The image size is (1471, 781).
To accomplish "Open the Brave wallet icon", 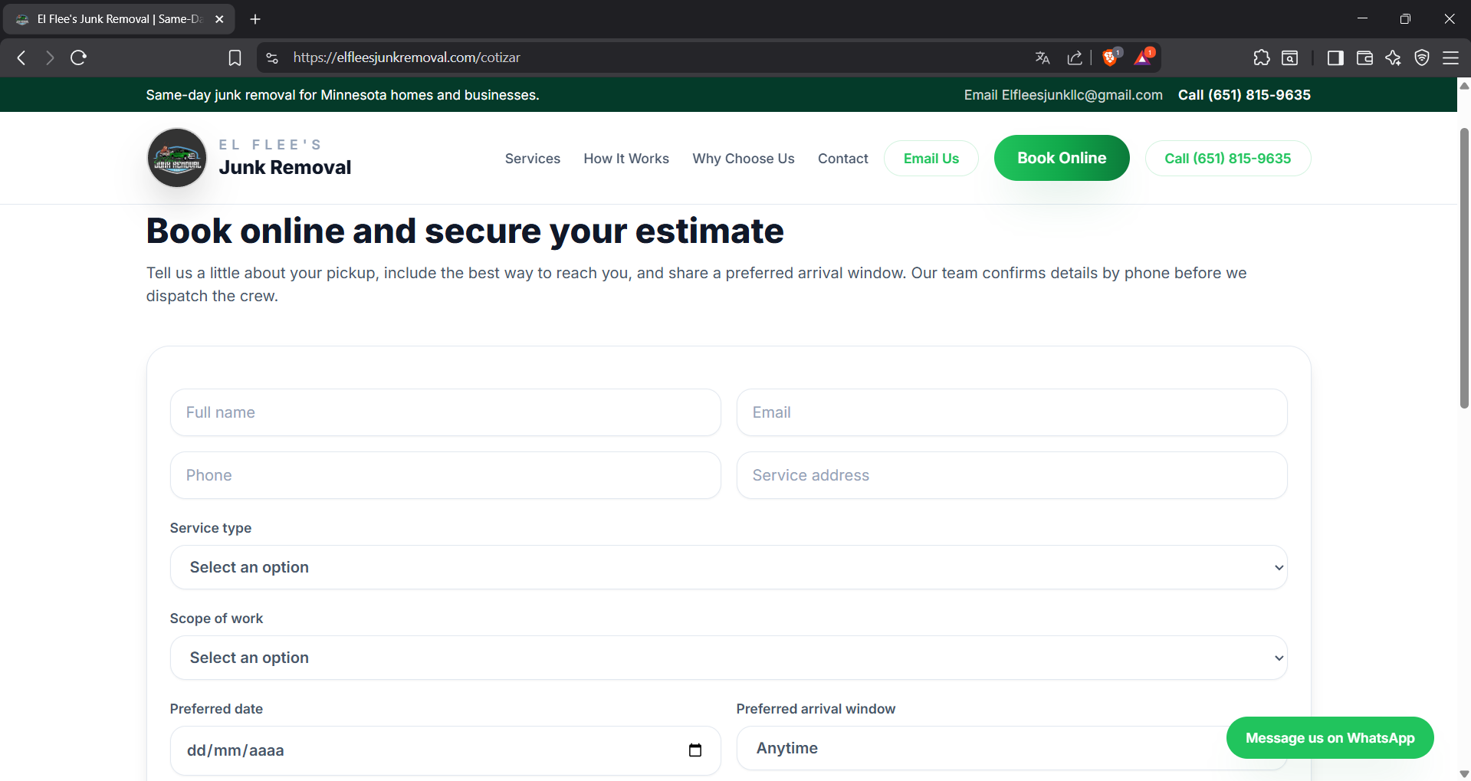I will pos(1364,57).
